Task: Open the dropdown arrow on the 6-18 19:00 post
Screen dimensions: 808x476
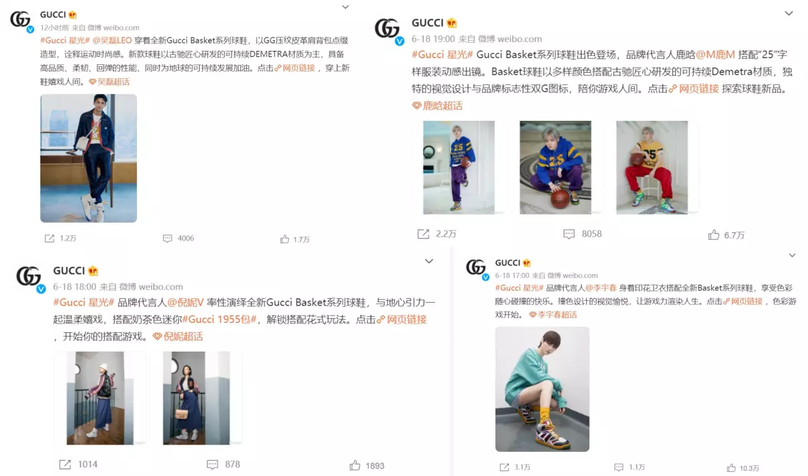Action: pyautogui.click(x=789, y=13)
